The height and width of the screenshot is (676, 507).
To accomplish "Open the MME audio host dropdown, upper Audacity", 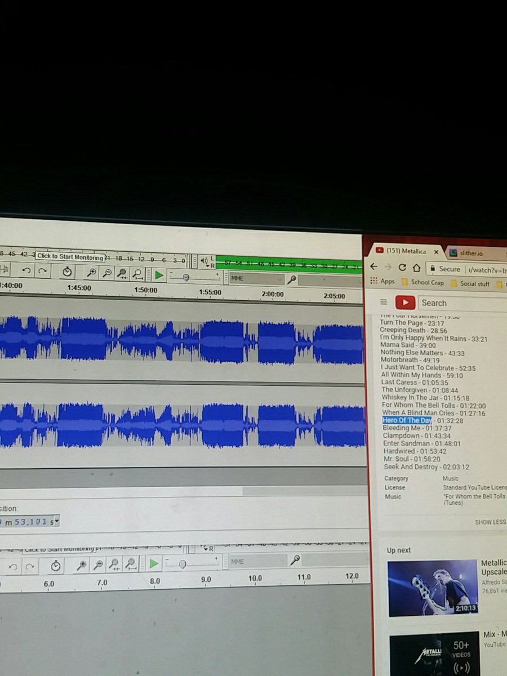I will click(x=257, y=279).
